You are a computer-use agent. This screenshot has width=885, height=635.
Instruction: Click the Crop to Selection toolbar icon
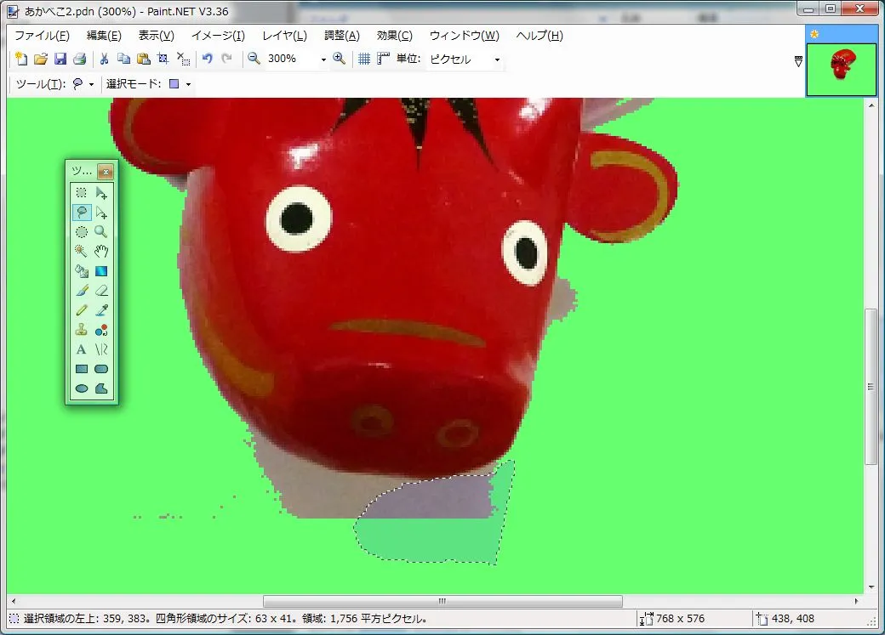coord(163,59)
